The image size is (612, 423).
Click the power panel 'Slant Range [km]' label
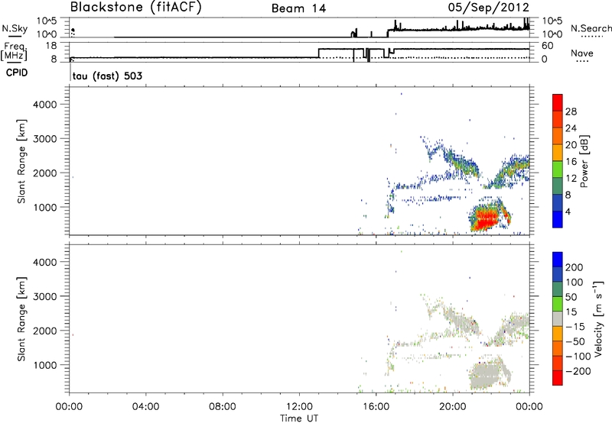click(21, 161)
